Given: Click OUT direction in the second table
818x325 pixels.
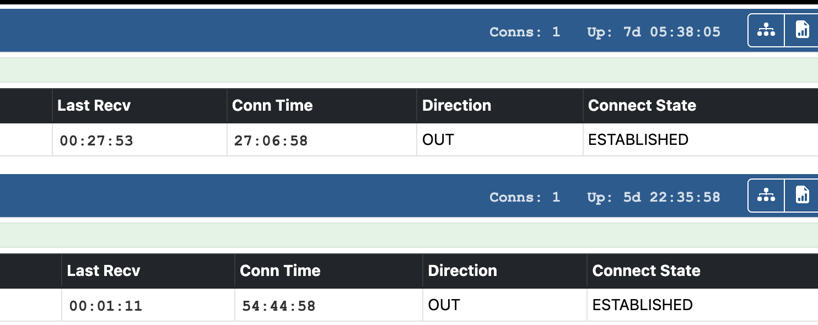Looking at the screenshot, I should tap(444, 305).
